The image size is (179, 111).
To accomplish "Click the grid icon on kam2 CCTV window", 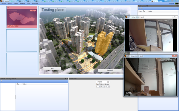I will pos(175,17).
